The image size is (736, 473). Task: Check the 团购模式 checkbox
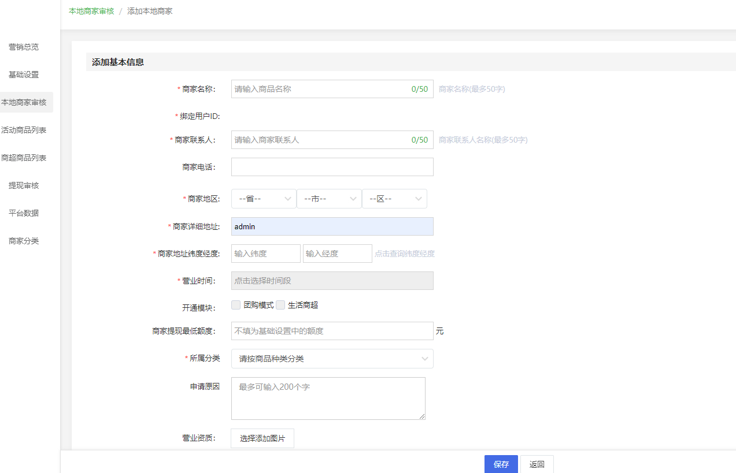[236, 305]
